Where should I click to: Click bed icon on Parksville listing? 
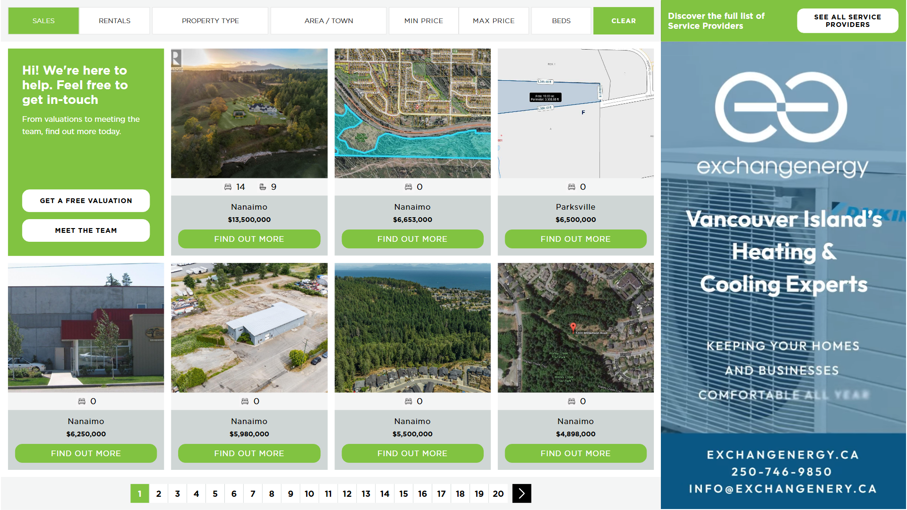coord(571,187)
